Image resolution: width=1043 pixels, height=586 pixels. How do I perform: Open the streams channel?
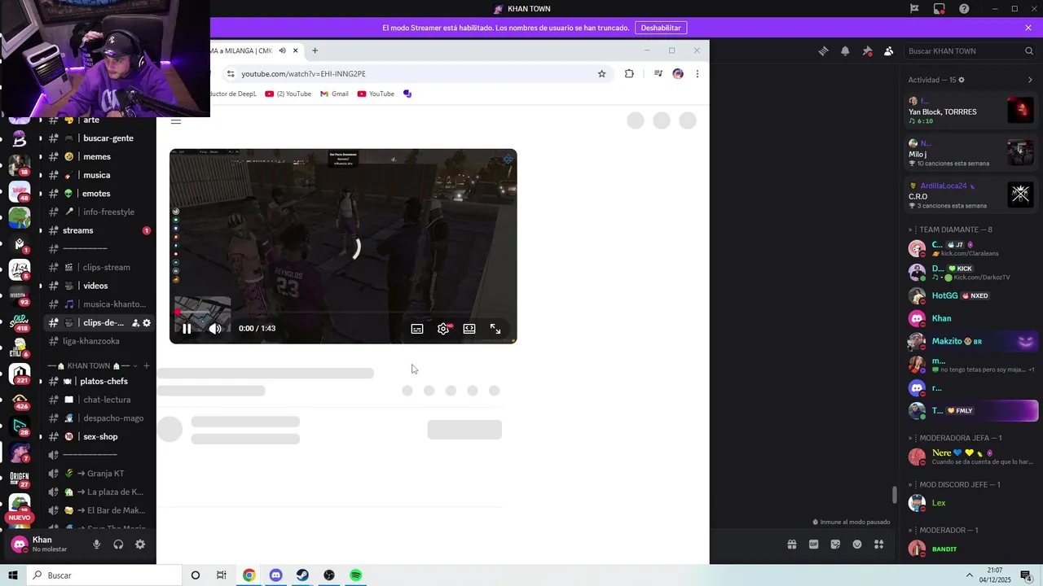(x=98, y=230)
